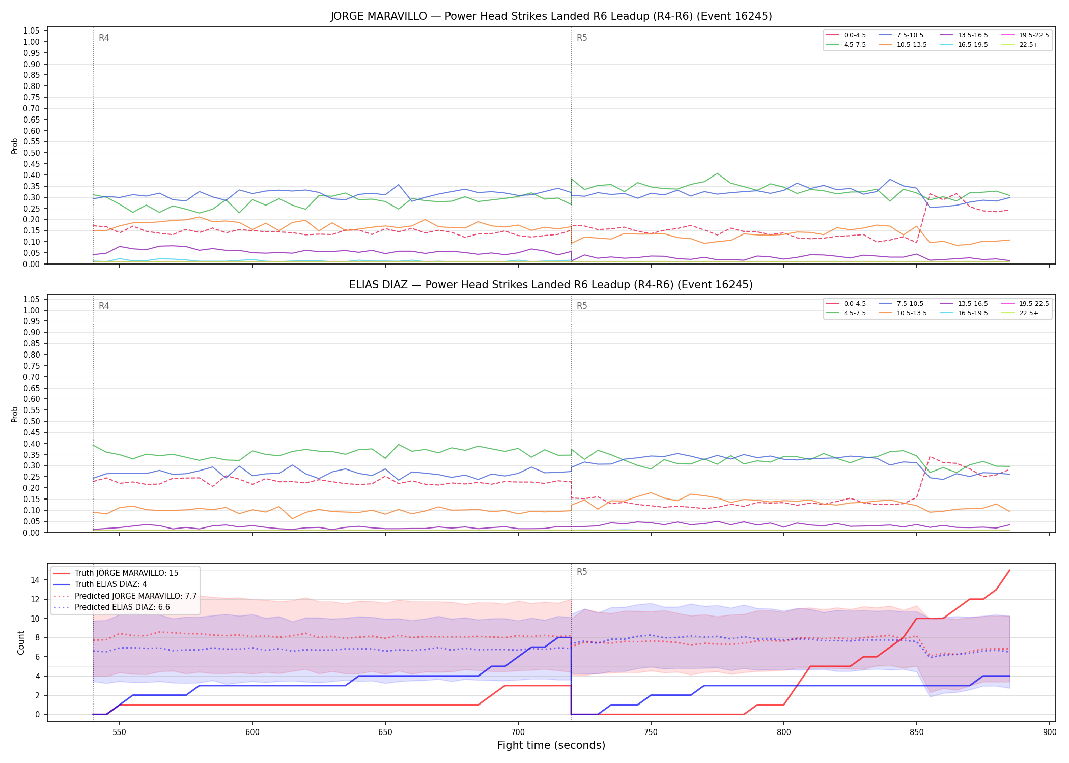Select '7.5-10.5' legend entry in Elias Diaz chart
This screenshot has height=763, width=1069.
pos(901,304)
